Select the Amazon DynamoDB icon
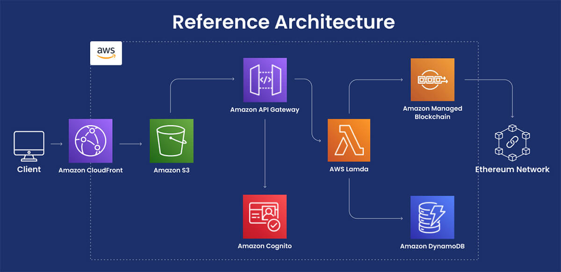The image size is (561, 272). (x=432, y=217)
